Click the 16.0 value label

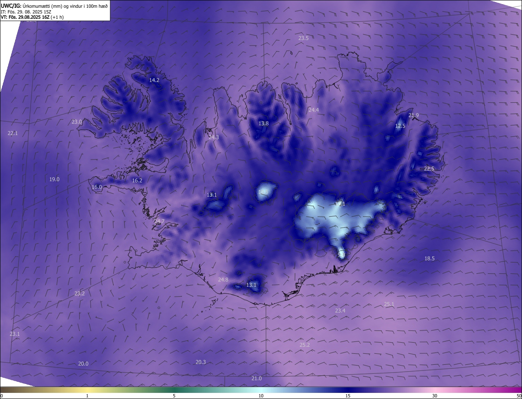(x=97, y=187)
